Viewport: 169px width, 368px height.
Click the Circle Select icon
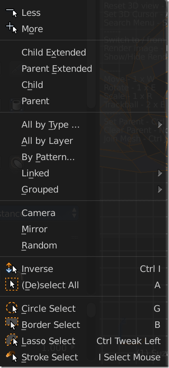11,308
